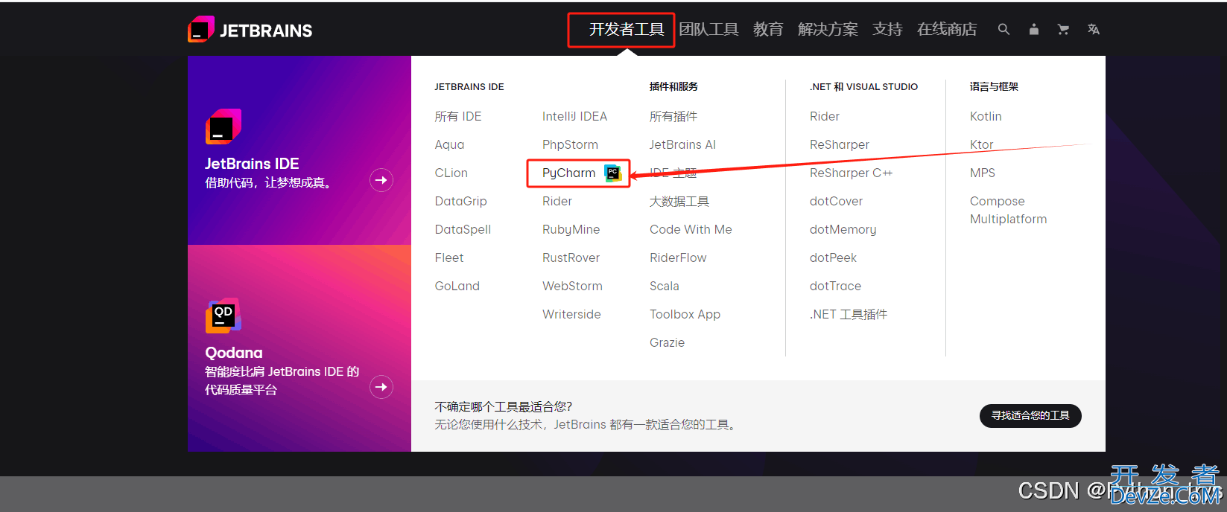Open the dotPeek link
Screen dimensions: 1227x512
[833, 257]
